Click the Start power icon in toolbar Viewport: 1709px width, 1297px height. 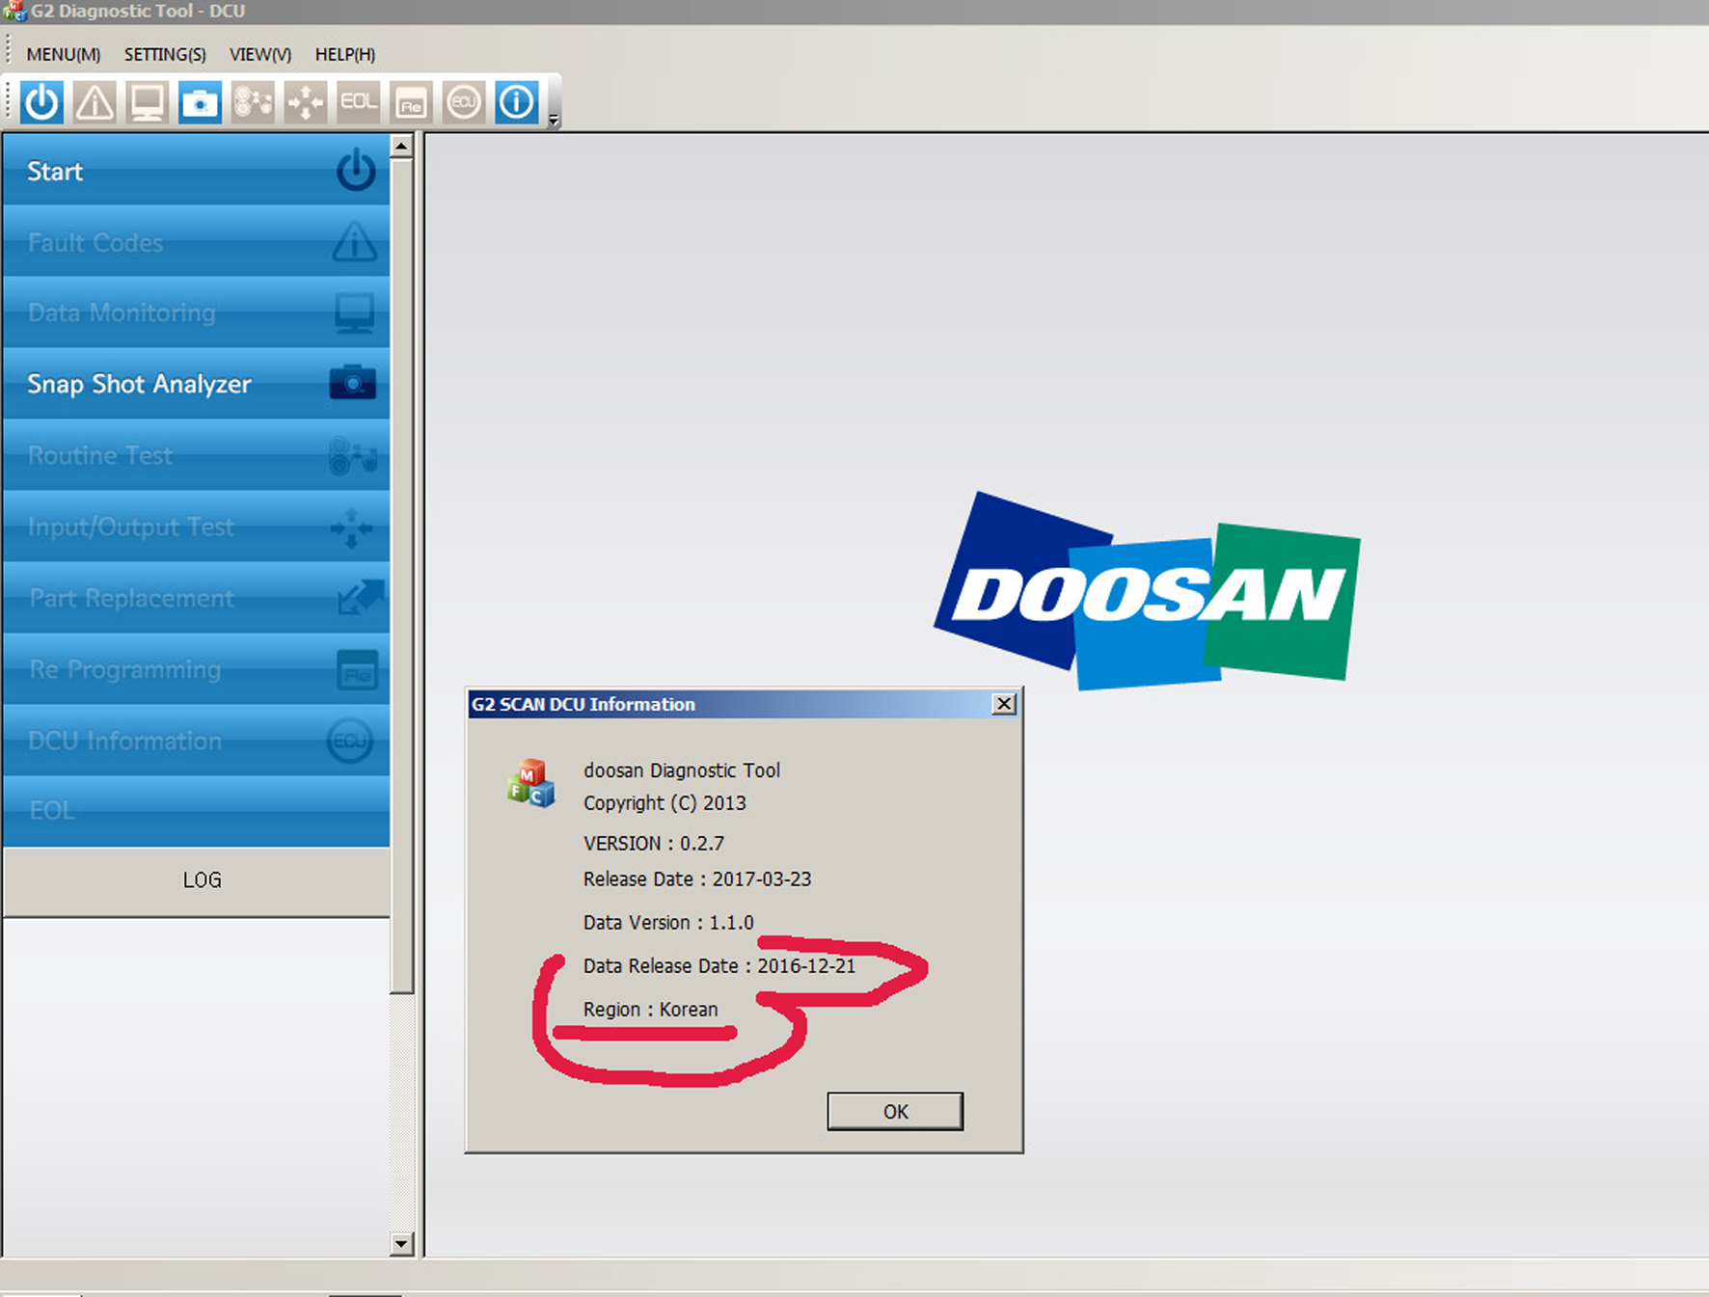point(41,102)
